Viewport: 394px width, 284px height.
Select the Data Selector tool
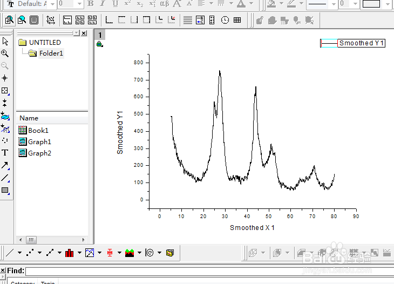point(4,103)
